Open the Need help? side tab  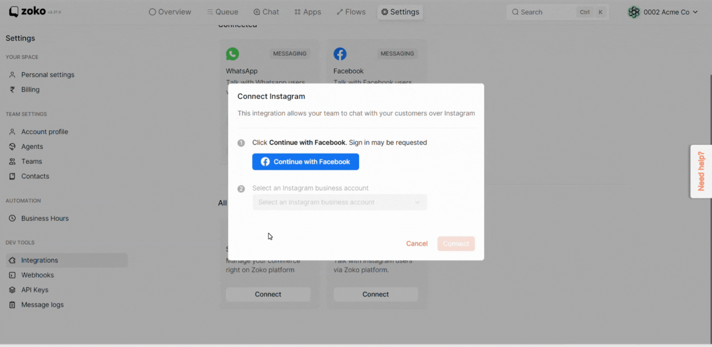701,171
